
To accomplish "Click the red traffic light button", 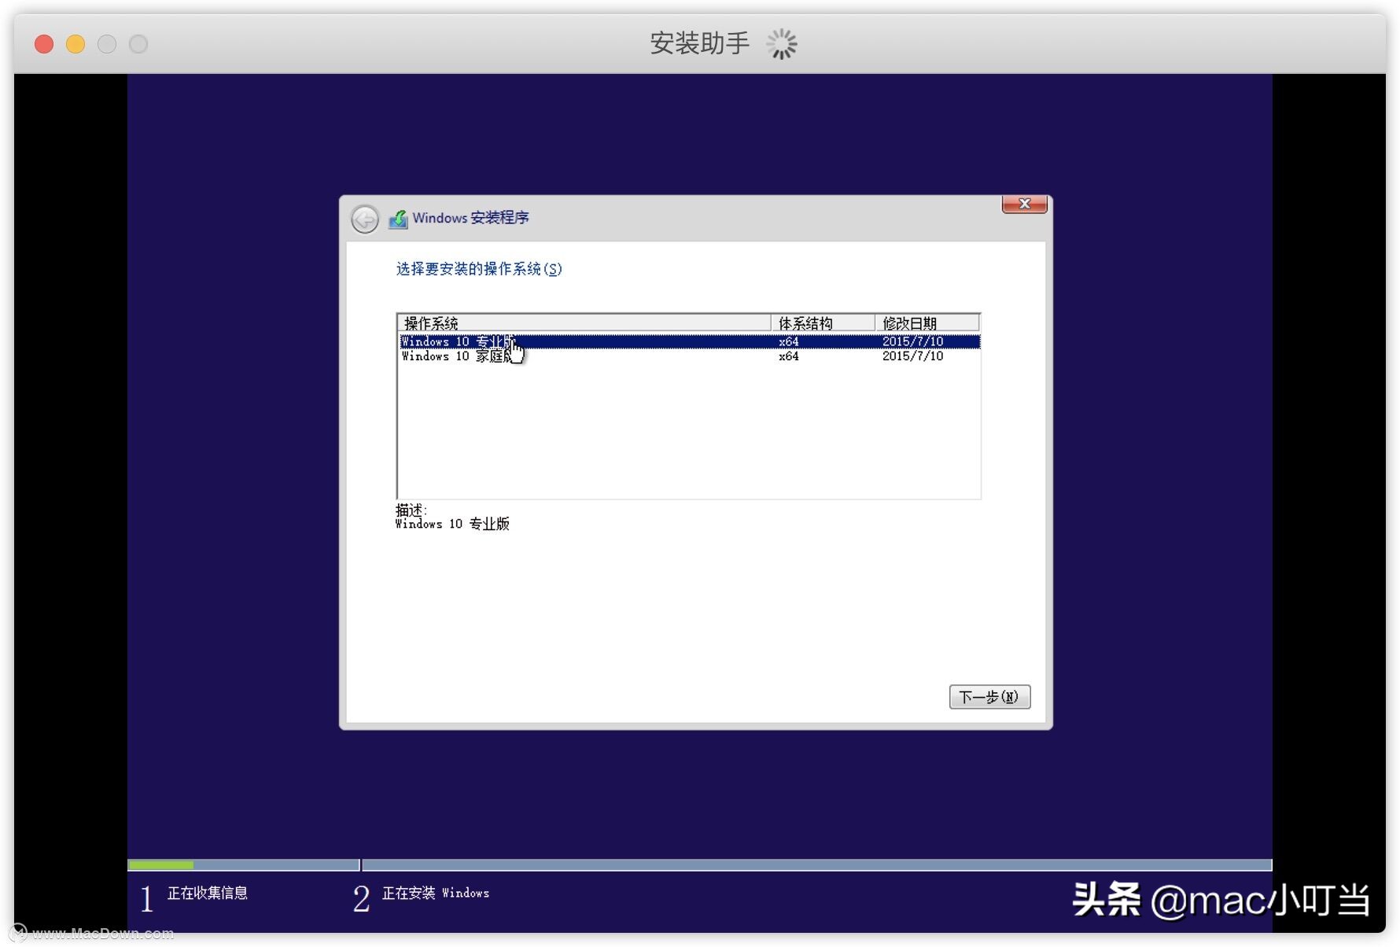I will pos(44,44).
